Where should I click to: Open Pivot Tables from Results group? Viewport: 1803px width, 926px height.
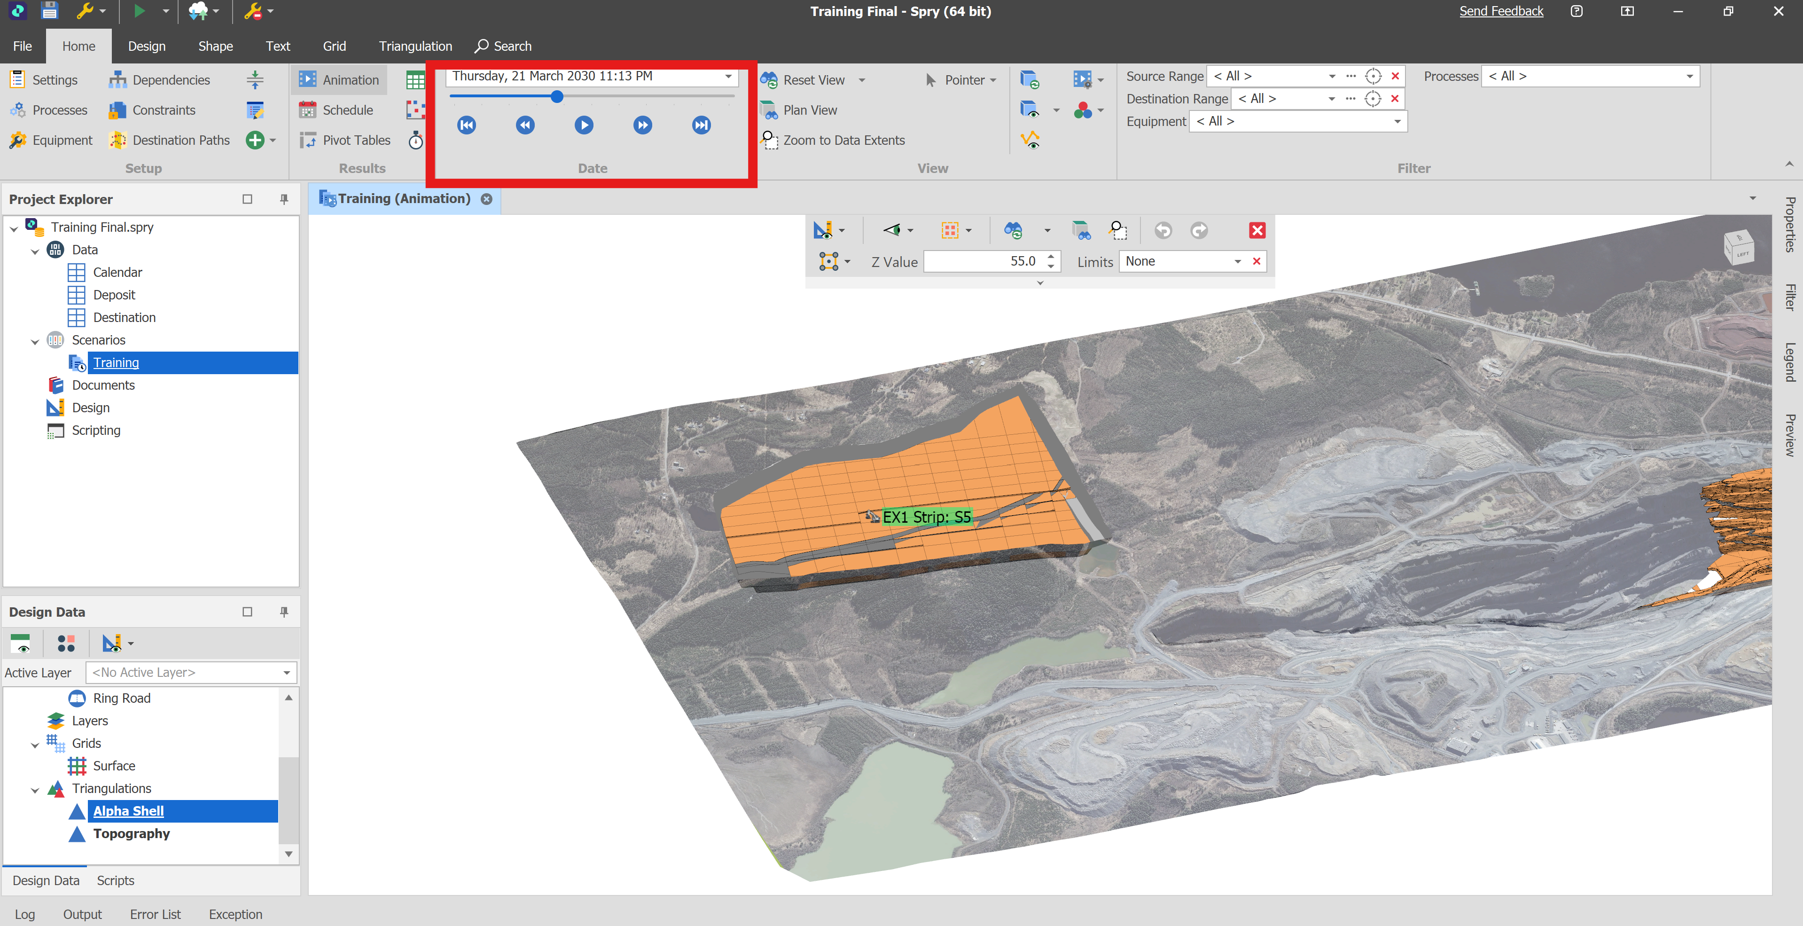pyautogui.click(x=356, y=140)
